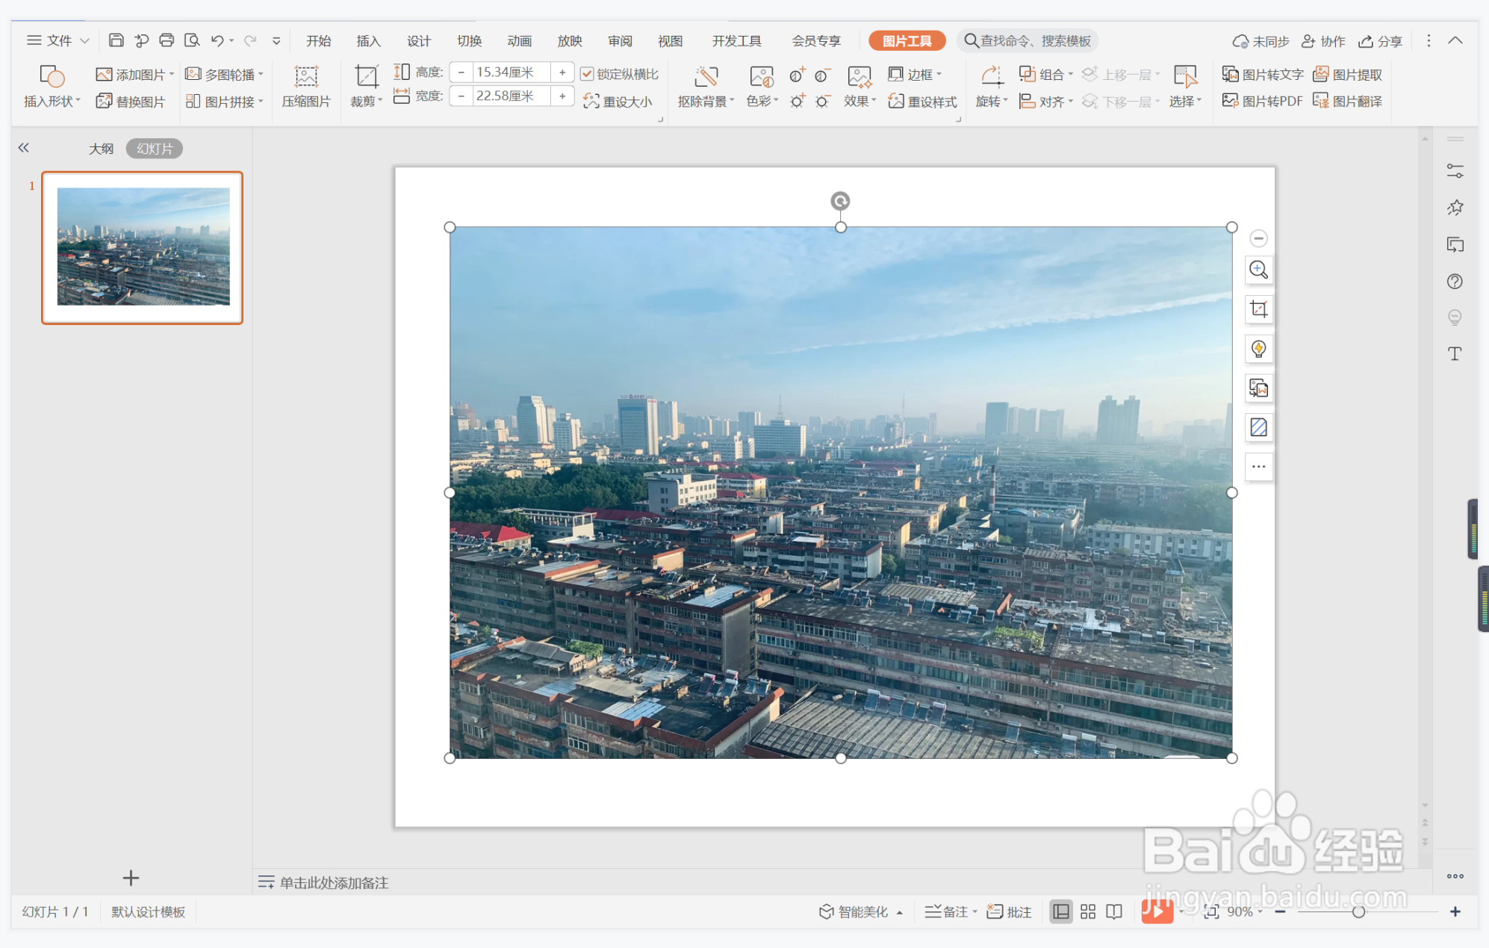Screen dimensions: 1489x948
Task: Click the Replace Picture (替换图片) icon
Action: pos(104,101)
